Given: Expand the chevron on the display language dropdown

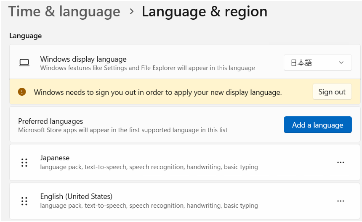Looking at the screenshot, I should (x=341, y=63).
